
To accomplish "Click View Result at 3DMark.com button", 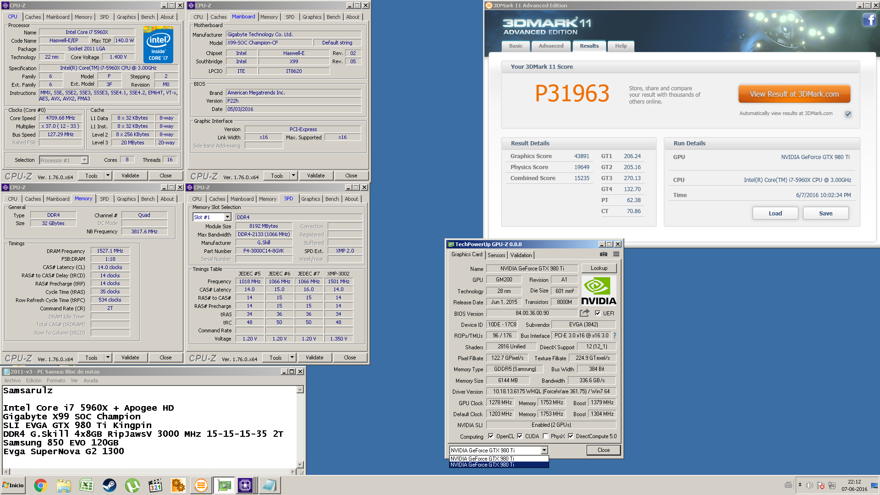I will (x=794, y=94).
